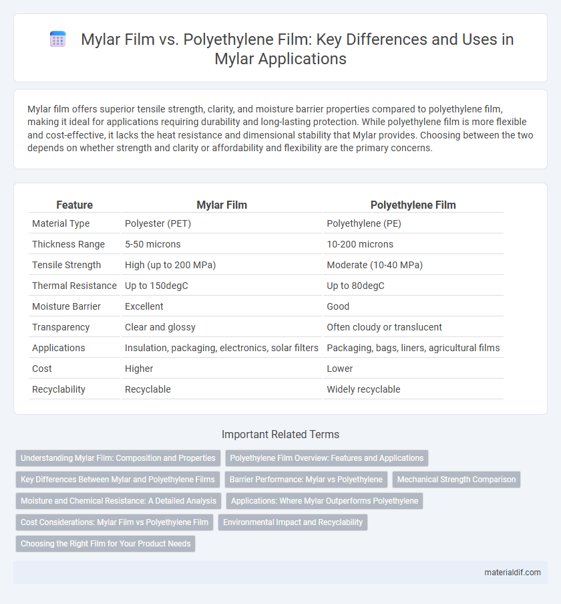Visit 'Applications: Where Mylar Outperforms Polyethylene' tag
This screenshot has width=561, height=604.
[325, 501]
